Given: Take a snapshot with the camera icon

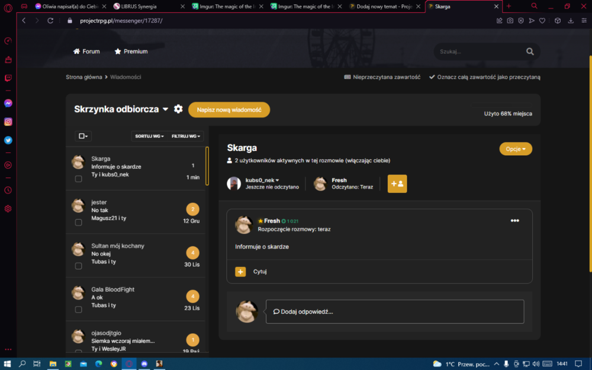Looking at the screenshot, I should pos(510,21).
